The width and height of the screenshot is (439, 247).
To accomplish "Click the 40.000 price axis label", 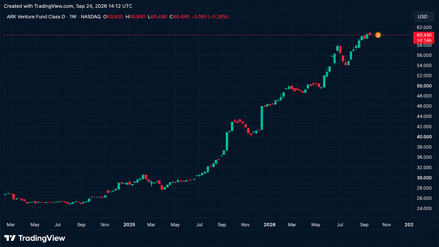I will [x=424, y=137].
